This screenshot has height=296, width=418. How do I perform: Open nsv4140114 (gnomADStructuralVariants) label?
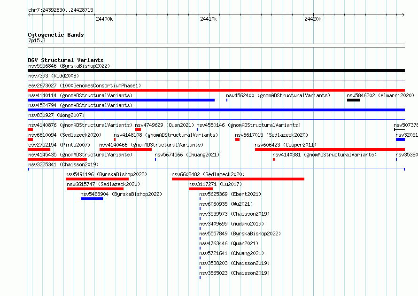80,95
